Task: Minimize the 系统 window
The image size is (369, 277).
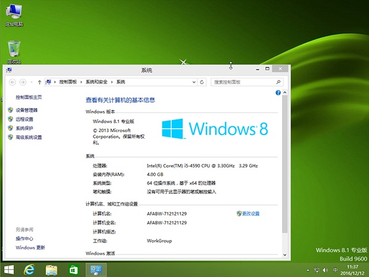Action: 258,69
